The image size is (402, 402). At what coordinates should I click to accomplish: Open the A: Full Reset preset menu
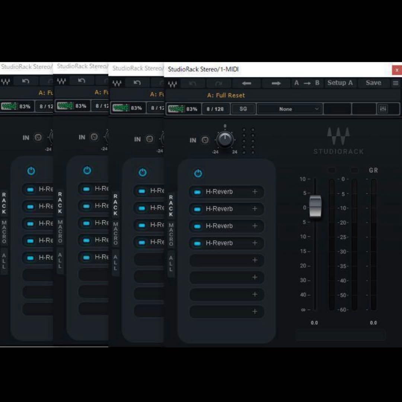[226, 95]
